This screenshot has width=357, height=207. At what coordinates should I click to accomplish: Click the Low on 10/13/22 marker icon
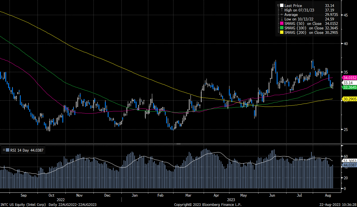coord(281,19)
